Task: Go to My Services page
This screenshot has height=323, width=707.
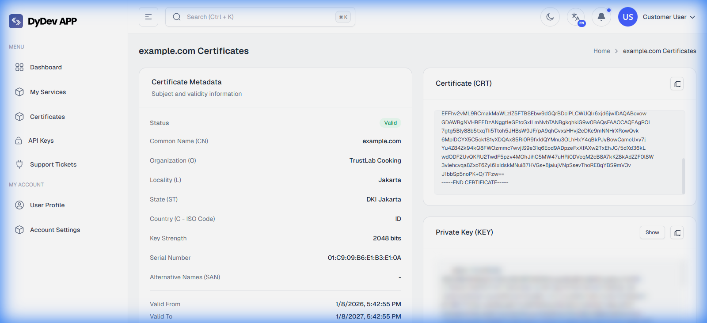Action: coord(48,92)
